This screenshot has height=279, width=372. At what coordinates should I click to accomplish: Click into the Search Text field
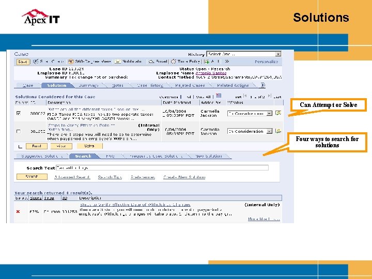coord(162,168)
